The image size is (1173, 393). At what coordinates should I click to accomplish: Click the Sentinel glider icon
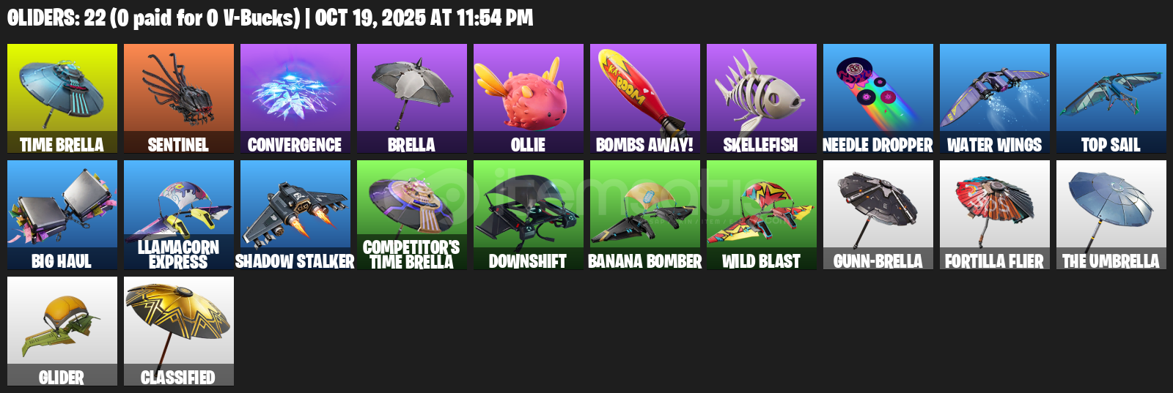coord(179,99)
